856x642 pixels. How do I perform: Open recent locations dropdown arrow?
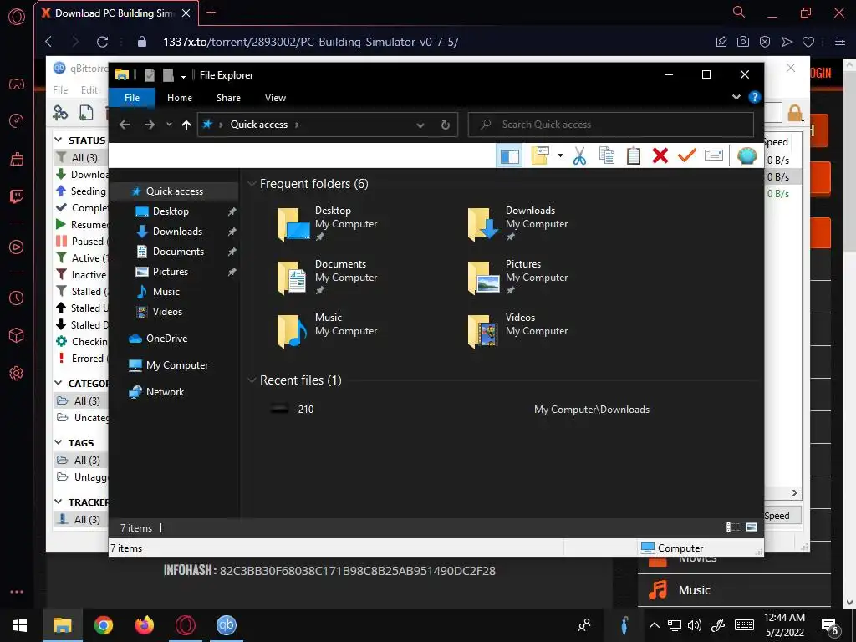tap(169, 125)
